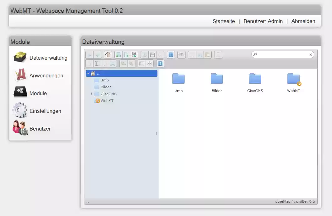Viewport: 332px width, 216px height.
Task: Click inside the file search field
Action: pyautogui.click(x=283, y=54)
